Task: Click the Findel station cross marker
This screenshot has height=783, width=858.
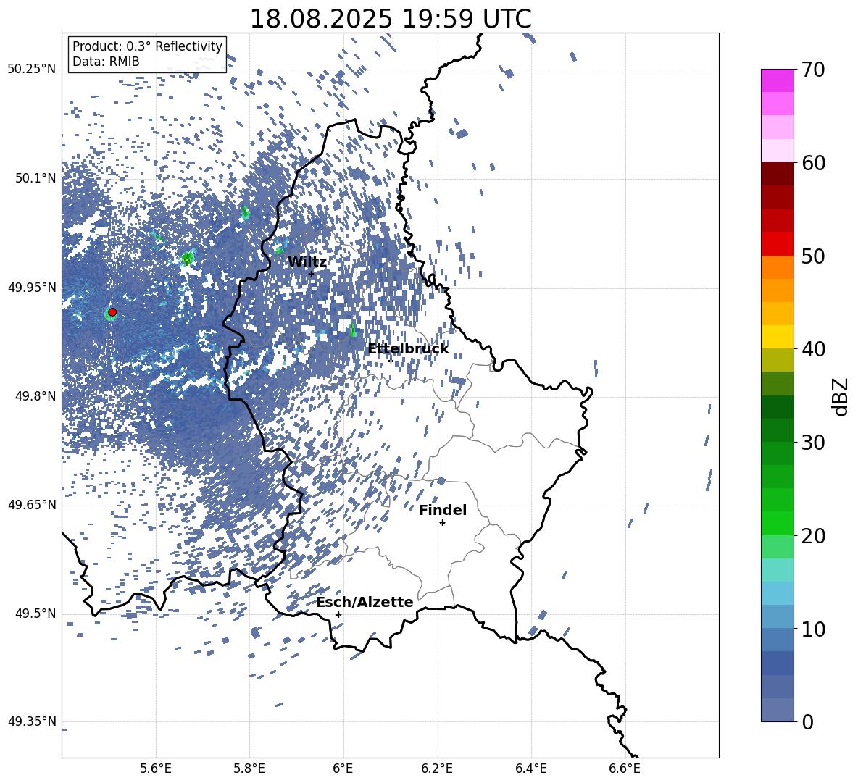Action: click(x=442, y=523)
